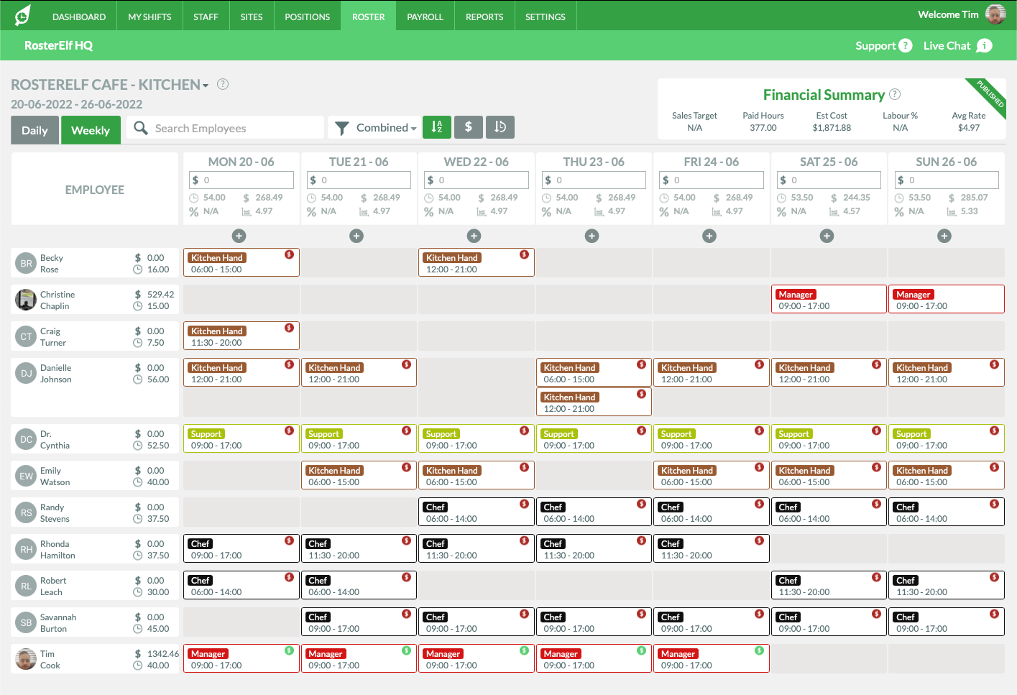Open the Dashboard tab
The height and width of the screenshot is (695, 1017).
[79, 17]
